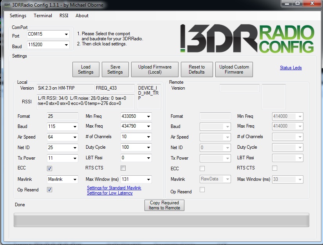Click the Done status label

point(20,205)
